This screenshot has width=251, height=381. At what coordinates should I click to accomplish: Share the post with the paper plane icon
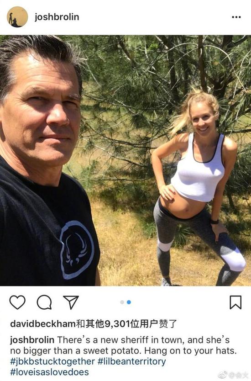(x=71, y=302)
